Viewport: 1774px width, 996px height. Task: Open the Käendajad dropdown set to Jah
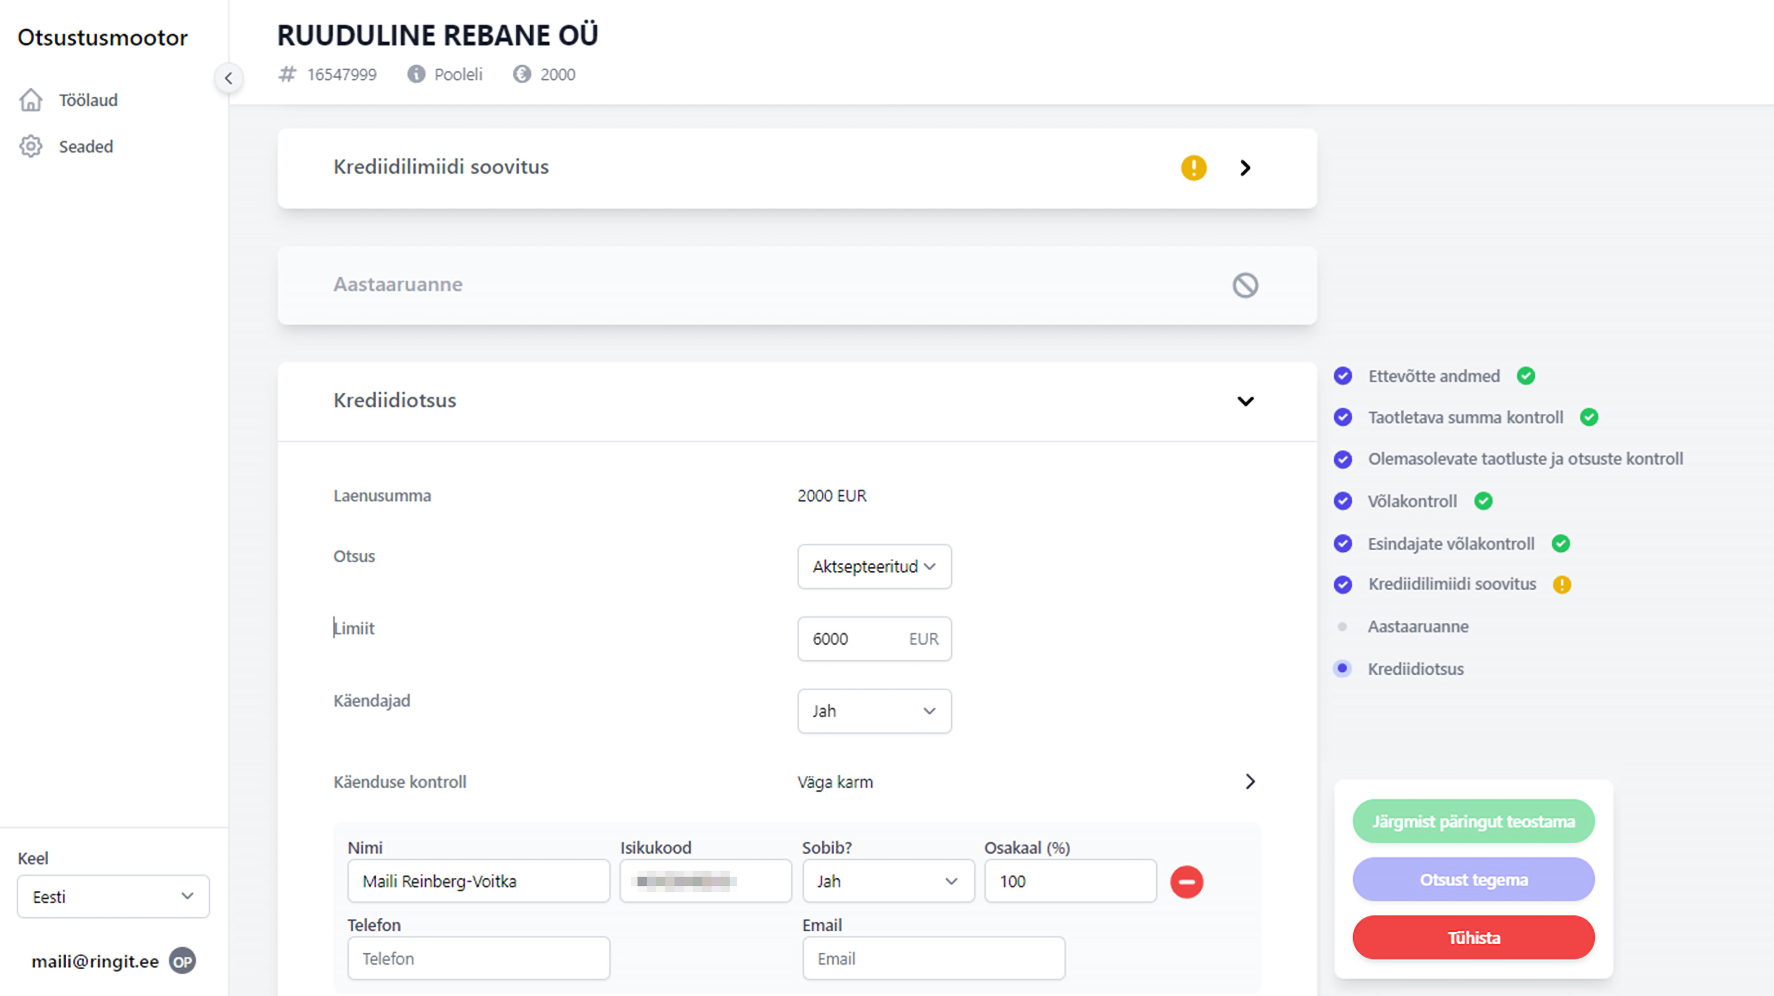(874, 711)
